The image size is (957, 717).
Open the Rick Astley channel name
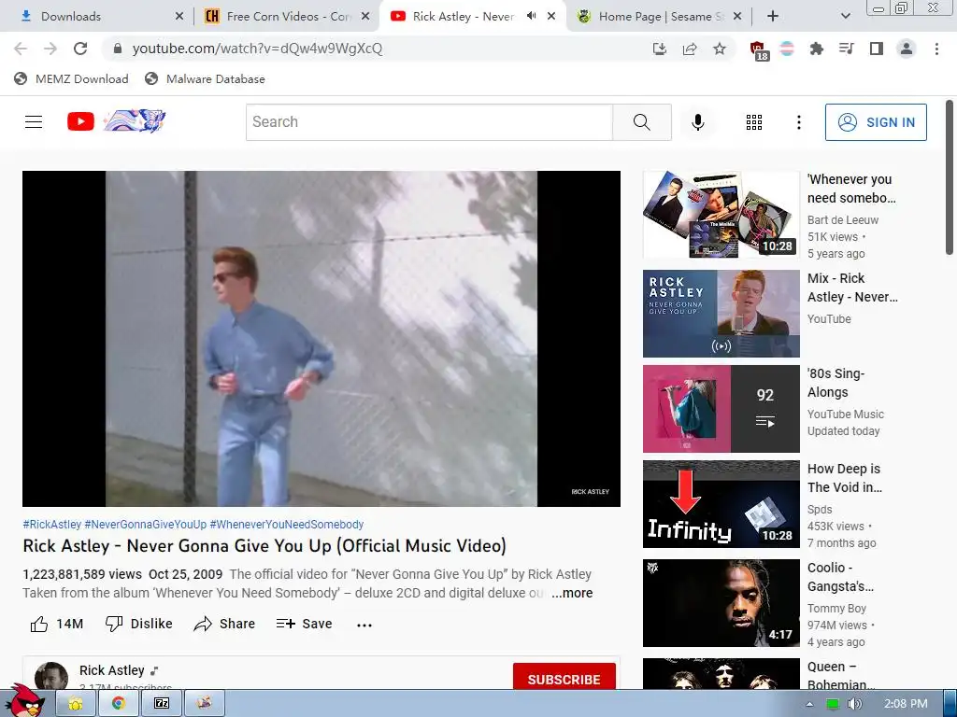click(112, 670)
